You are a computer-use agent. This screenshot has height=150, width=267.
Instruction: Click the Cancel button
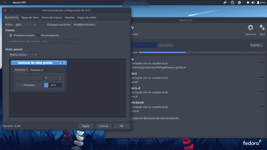coord(104,126)
